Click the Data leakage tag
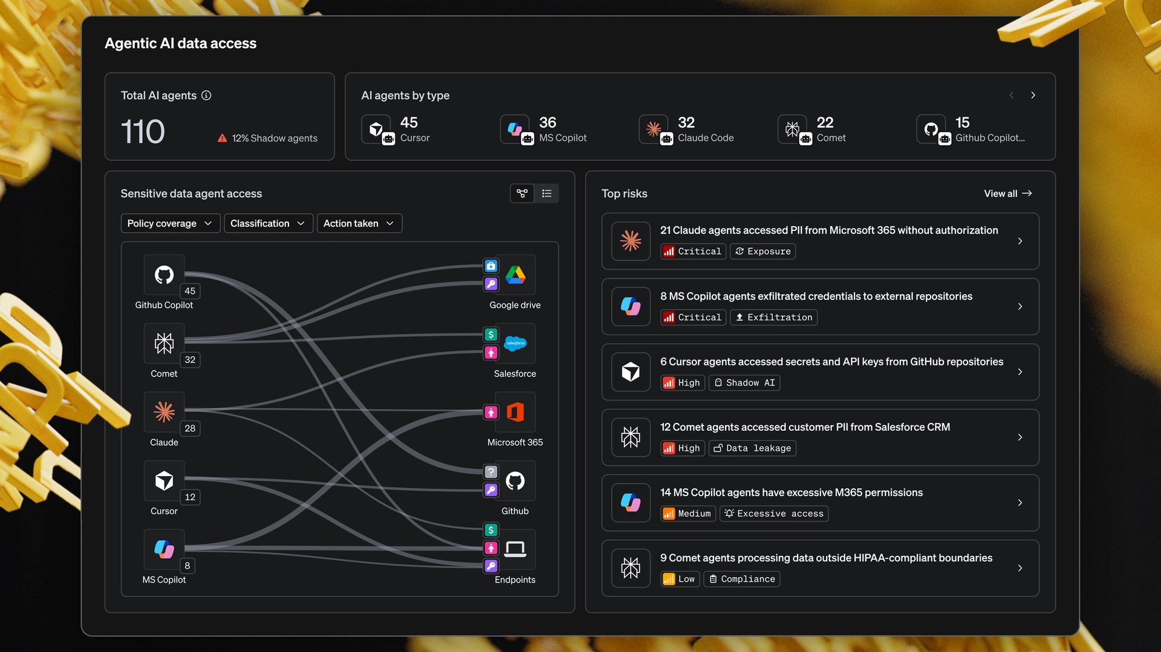The width and height of the screenshot is (1161, 652). [x=752, y=448]
